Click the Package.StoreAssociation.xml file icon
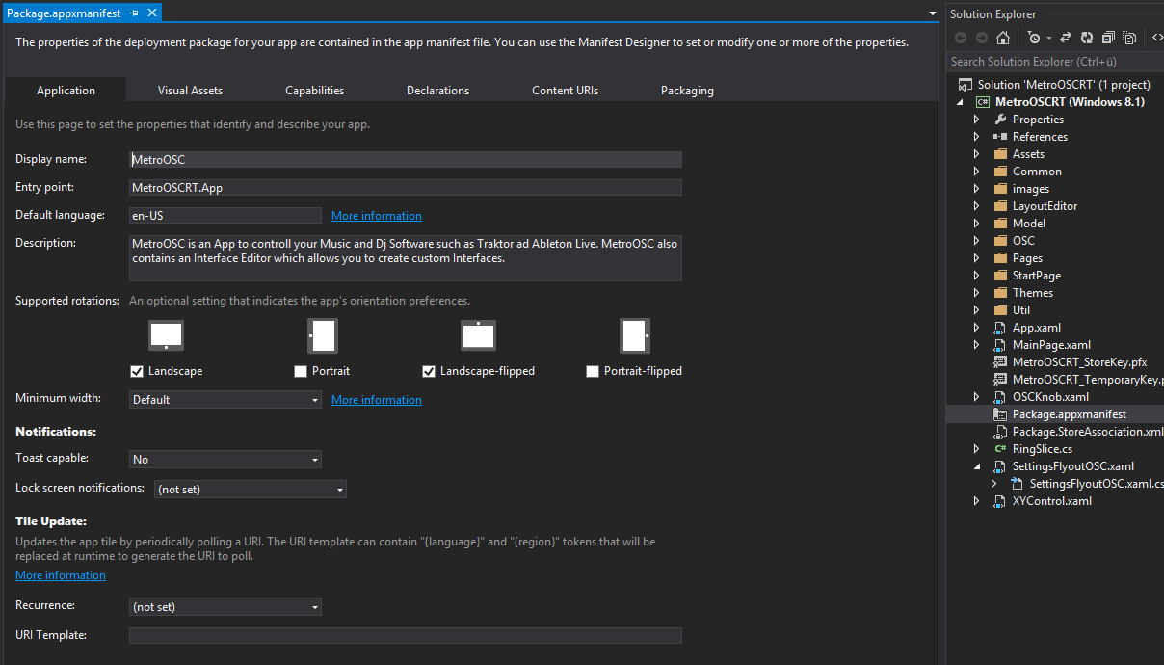 1000,432
